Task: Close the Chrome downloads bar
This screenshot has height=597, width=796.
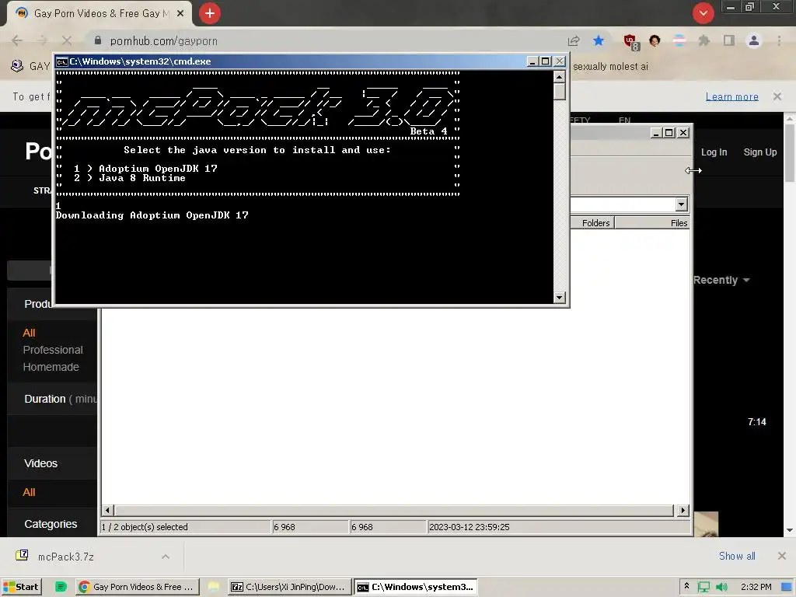Action: pos(782,556)
